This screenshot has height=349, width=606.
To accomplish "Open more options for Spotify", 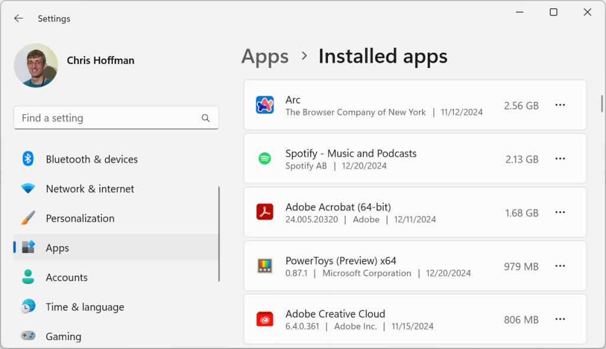I will click(x=560, y=159).
